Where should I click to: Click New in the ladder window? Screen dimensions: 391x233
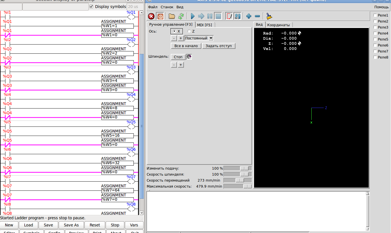point(9,225)
